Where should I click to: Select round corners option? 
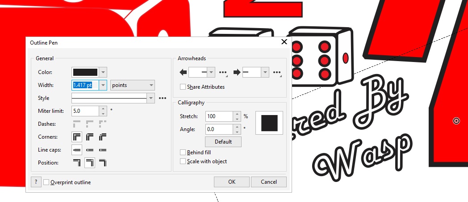(x=90, y=137)
